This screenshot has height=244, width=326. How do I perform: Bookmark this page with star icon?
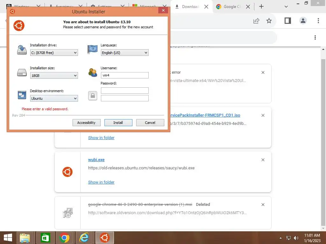[269, 21]
